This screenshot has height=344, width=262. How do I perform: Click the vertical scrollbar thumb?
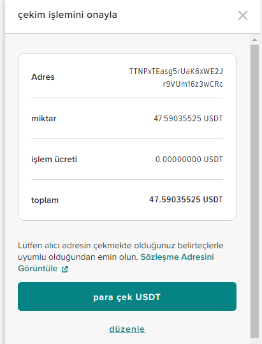pos(254,191)
